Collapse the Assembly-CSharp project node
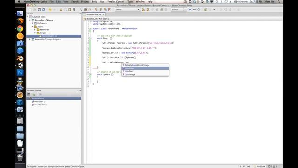This screenshot has height=168, width=298. (30, 20)
